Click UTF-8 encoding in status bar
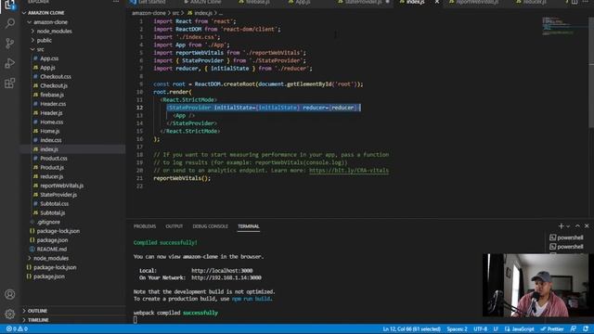The image size is (594, 334). coord(481,328)
